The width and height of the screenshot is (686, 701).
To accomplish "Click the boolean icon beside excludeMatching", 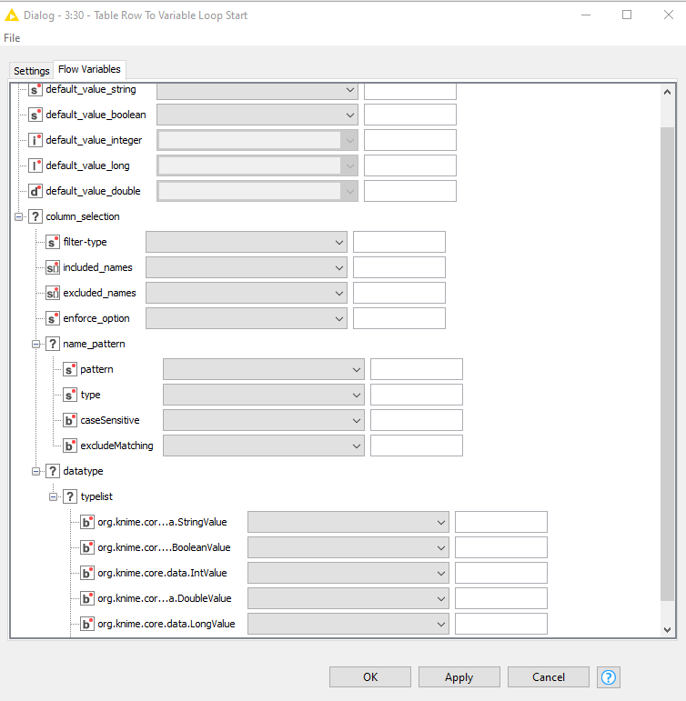I will (70, 446).
